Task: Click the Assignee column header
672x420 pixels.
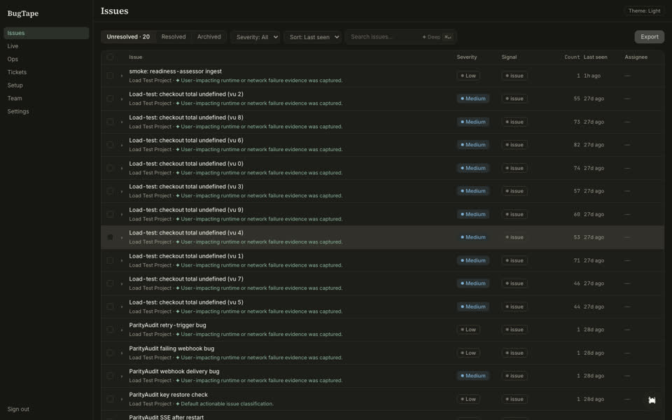Action: click(x=636, y=57)
